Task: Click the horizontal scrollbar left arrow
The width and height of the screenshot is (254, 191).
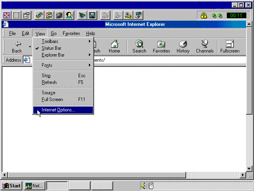Action: click(x=4, y=175)
